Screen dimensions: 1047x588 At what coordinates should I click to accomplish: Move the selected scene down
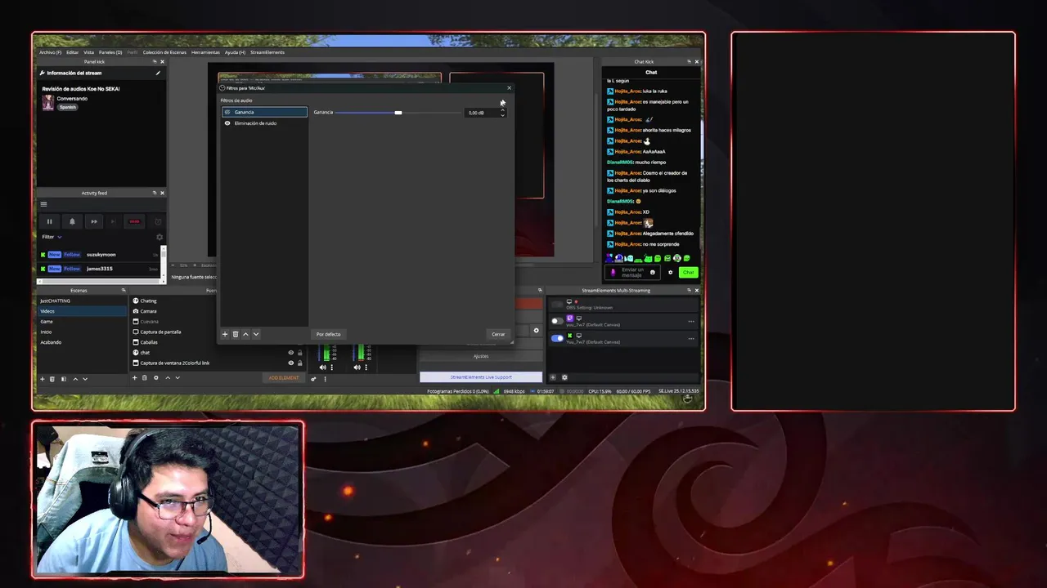coord(85,378)
